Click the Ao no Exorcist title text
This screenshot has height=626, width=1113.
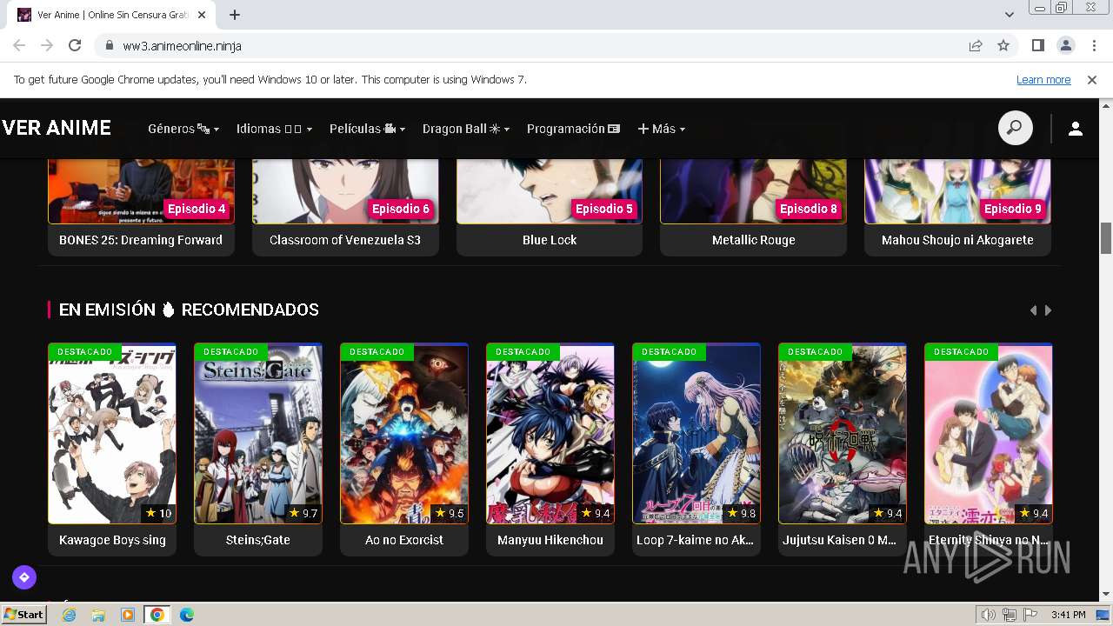pos(404,540)
